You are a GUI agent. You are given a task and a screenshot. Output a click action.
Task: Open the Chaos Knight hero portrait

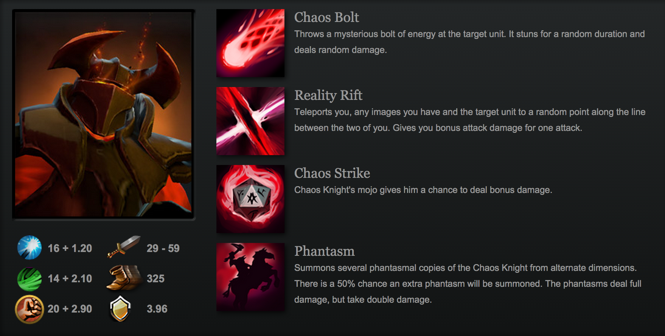(103, 114)
